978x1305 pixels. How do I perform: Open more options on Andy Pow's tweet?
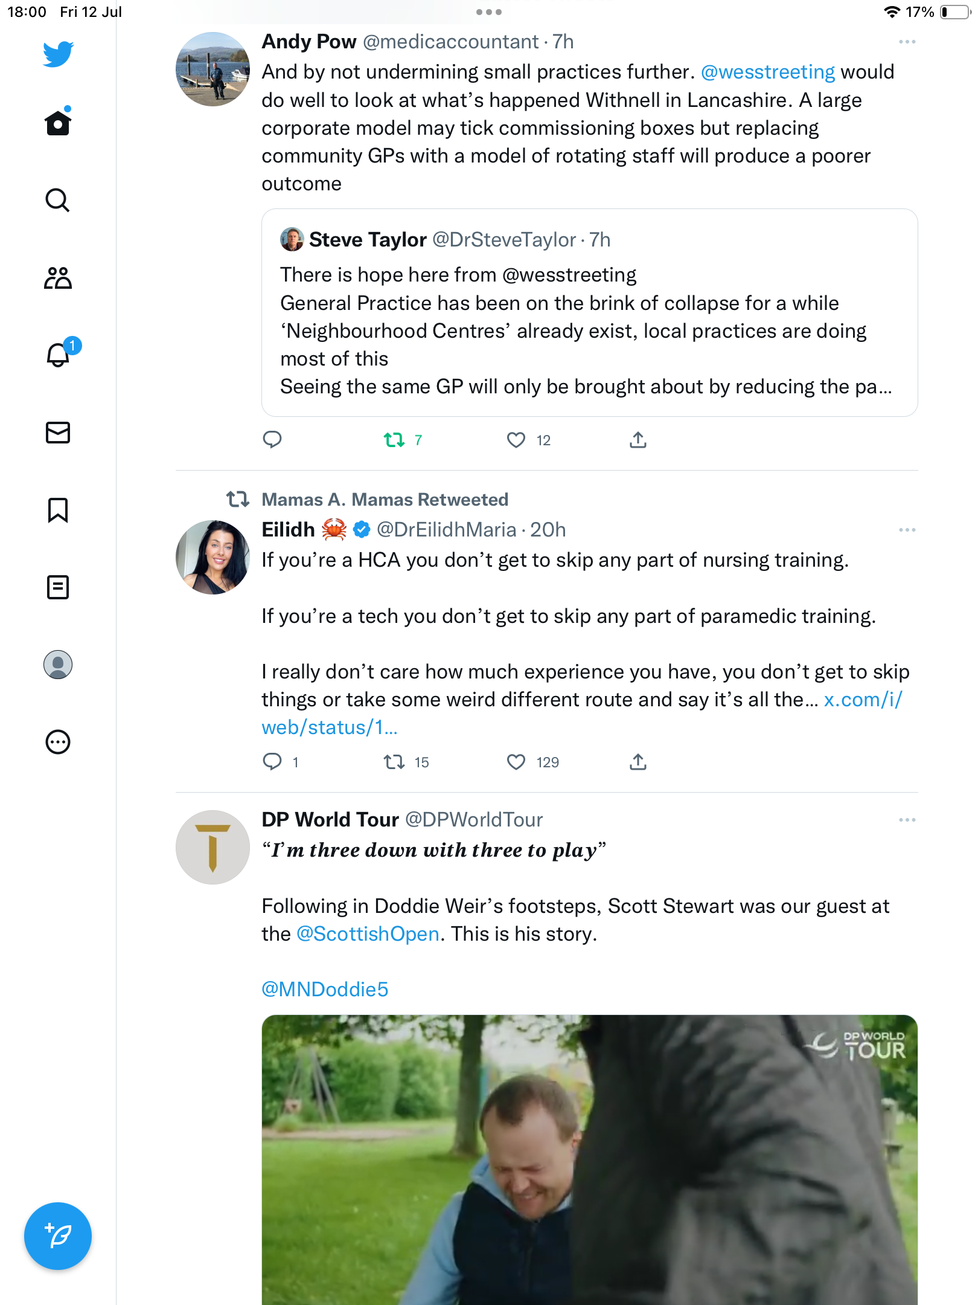click(907, 42)
